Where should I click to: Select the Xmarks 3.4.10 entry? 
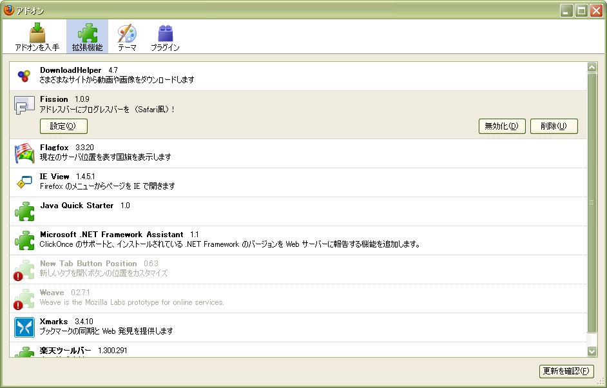[x=298, y=327]
